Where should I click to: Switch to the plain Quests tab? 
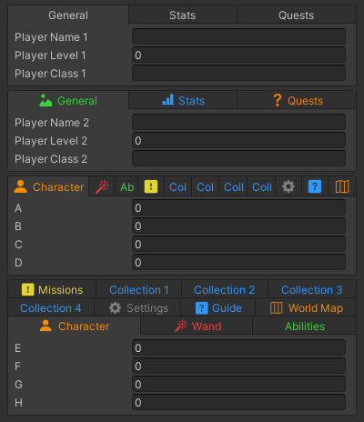[x=297, y=15]
